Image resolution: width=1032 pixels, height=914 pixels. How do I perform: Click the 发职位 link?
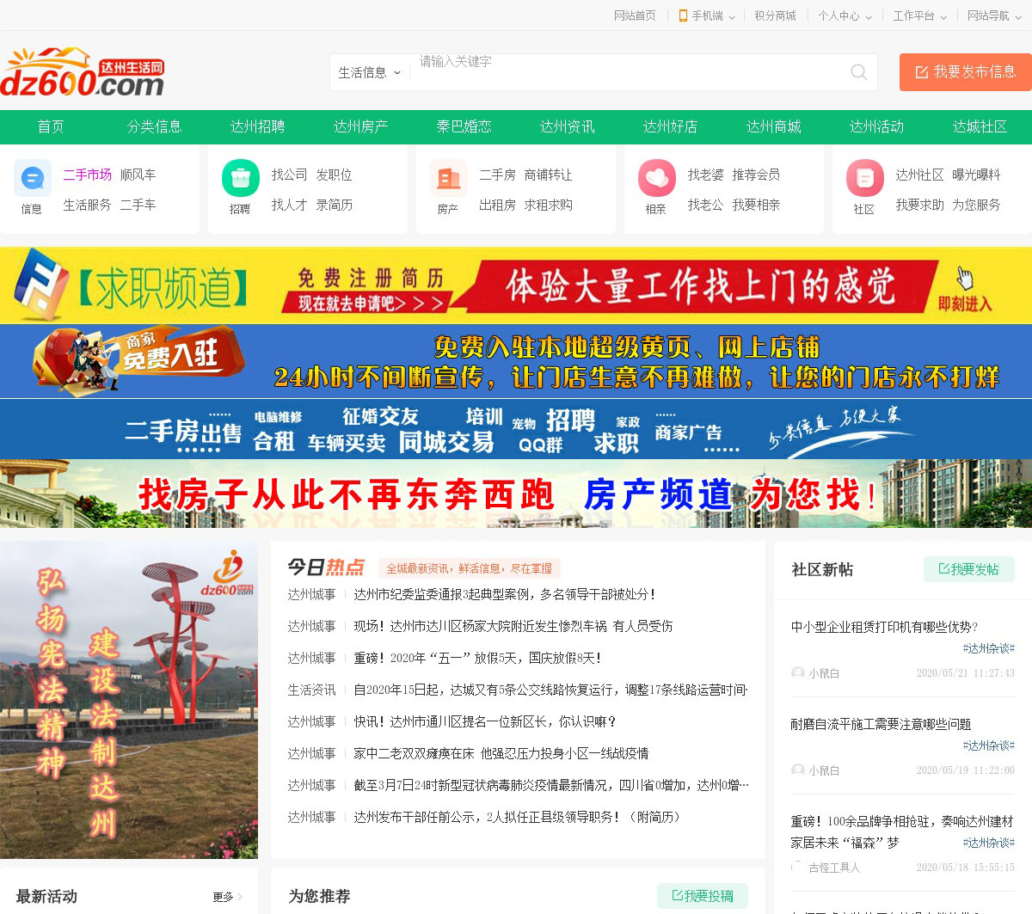click(334, 175)
